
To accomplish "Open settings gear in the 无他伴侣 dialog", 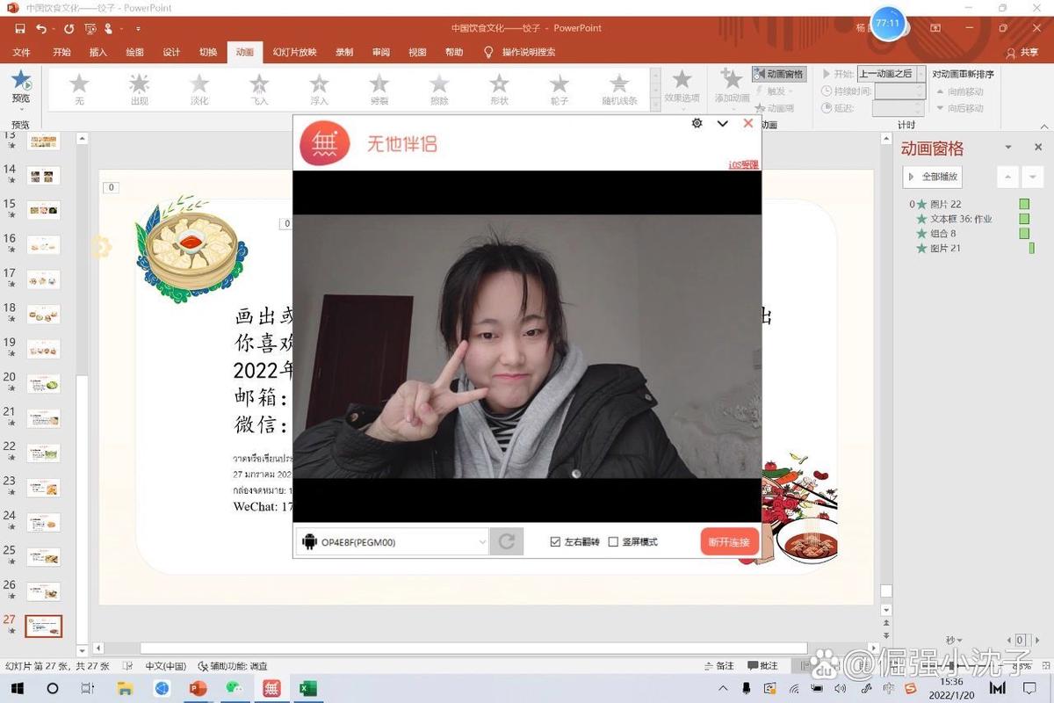I will point(697,123).
